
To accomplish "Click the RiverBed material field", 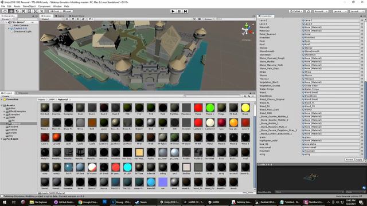I will tap(331, 38).
